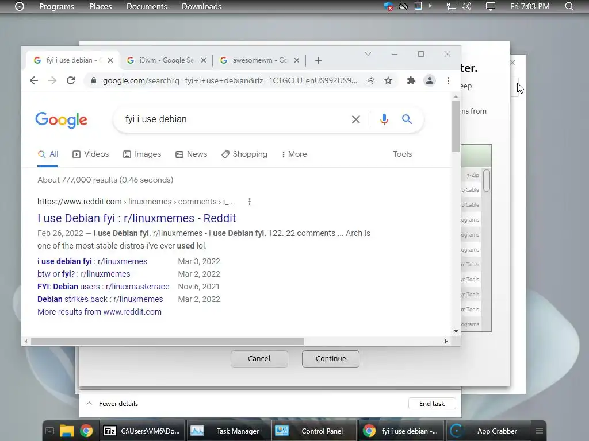Select the Videos search filter
The height and width of the screenshot is (441, 589).
(x=90, y=154)
